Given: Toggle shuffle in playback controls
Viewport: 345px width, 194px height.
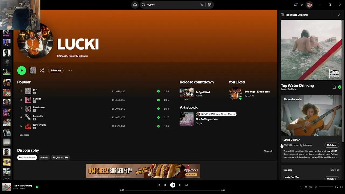Looking at the screenshot, I should click(x=159, y=185).
